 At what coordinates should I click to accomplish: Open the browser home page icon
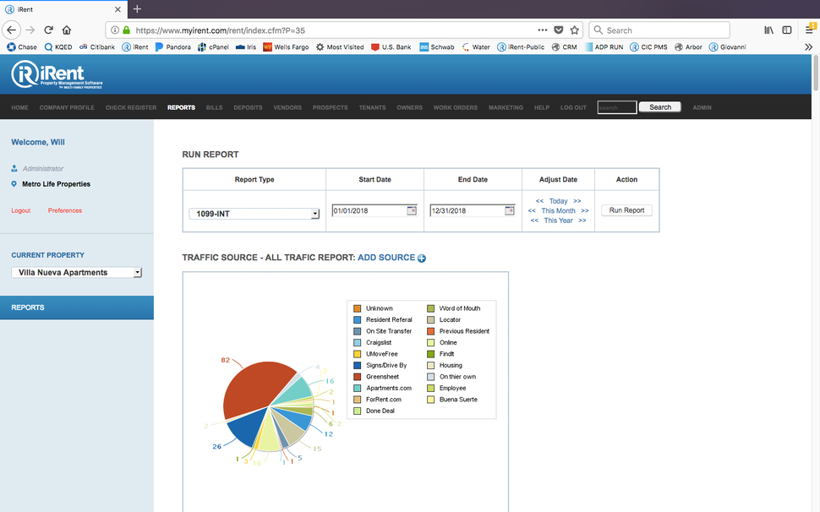(x=67, y=30)
